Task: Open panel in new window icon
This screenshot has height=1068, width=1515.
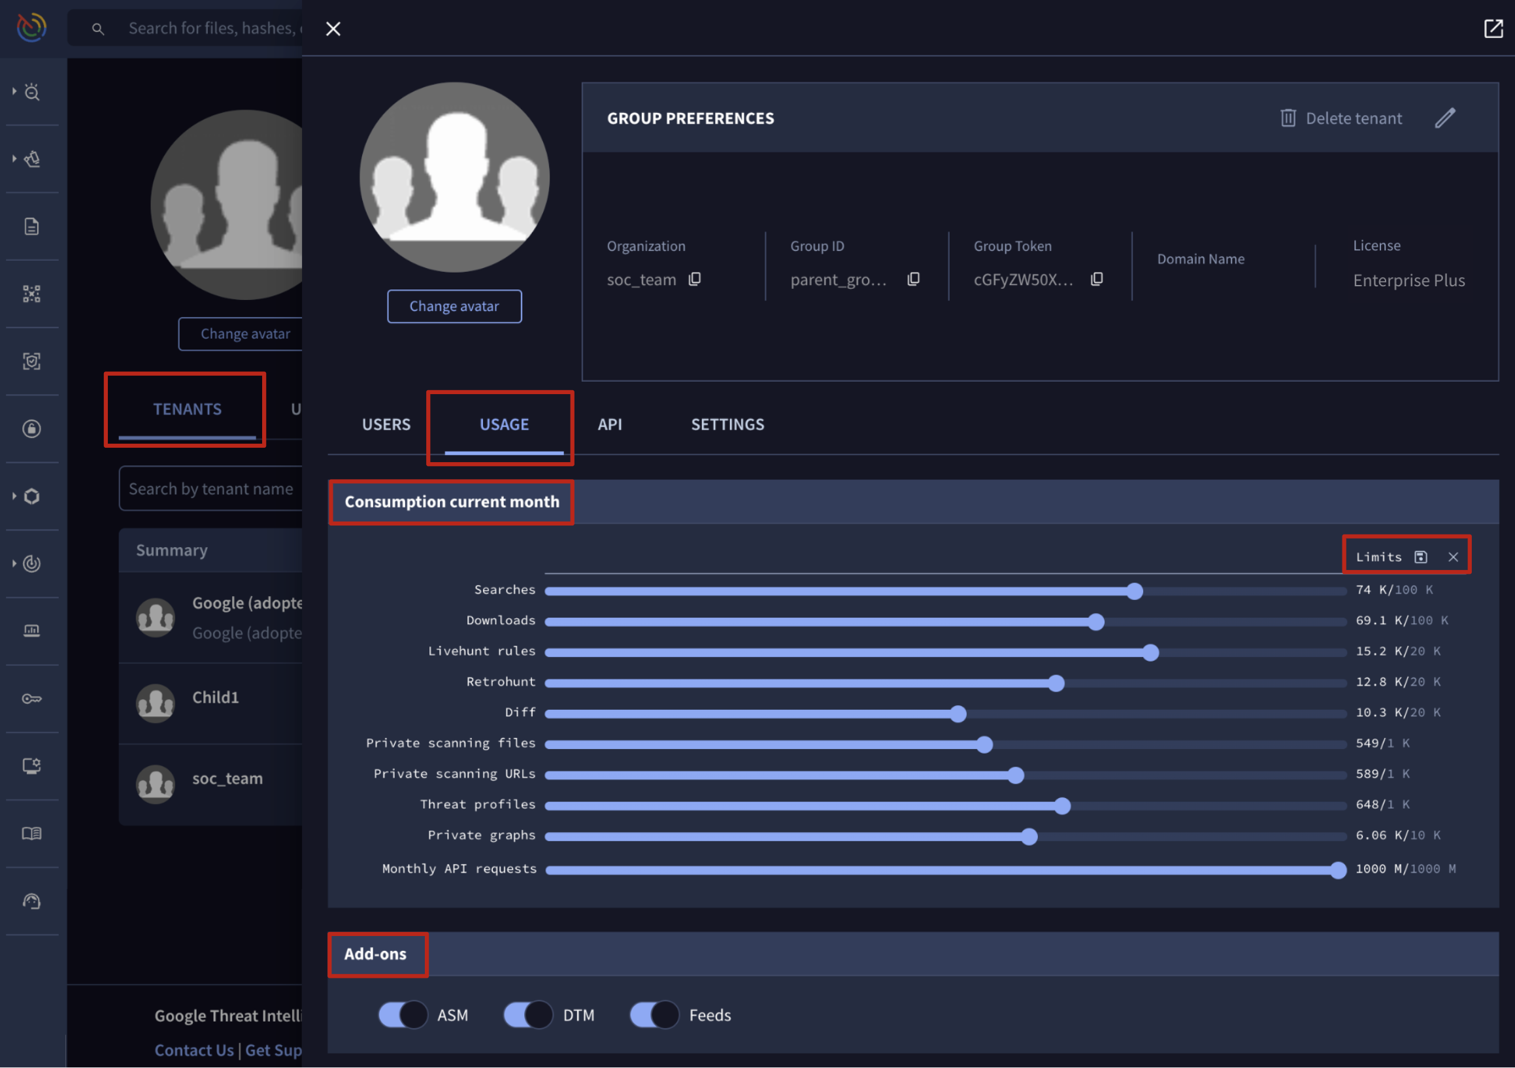Action: pos(1493,28)
